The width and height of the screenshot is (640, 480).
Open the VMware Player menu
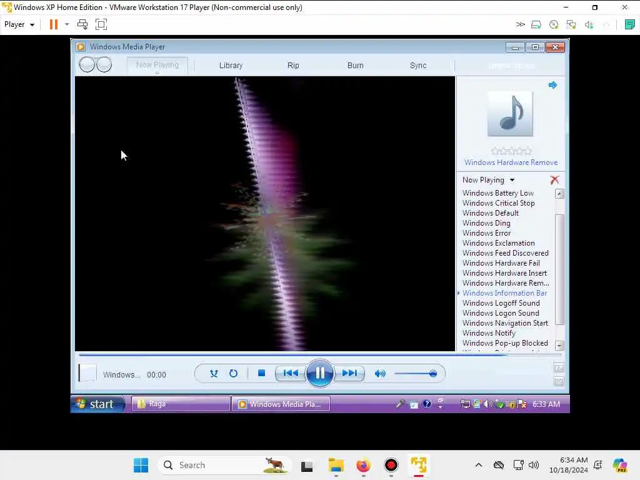(19, 24)
